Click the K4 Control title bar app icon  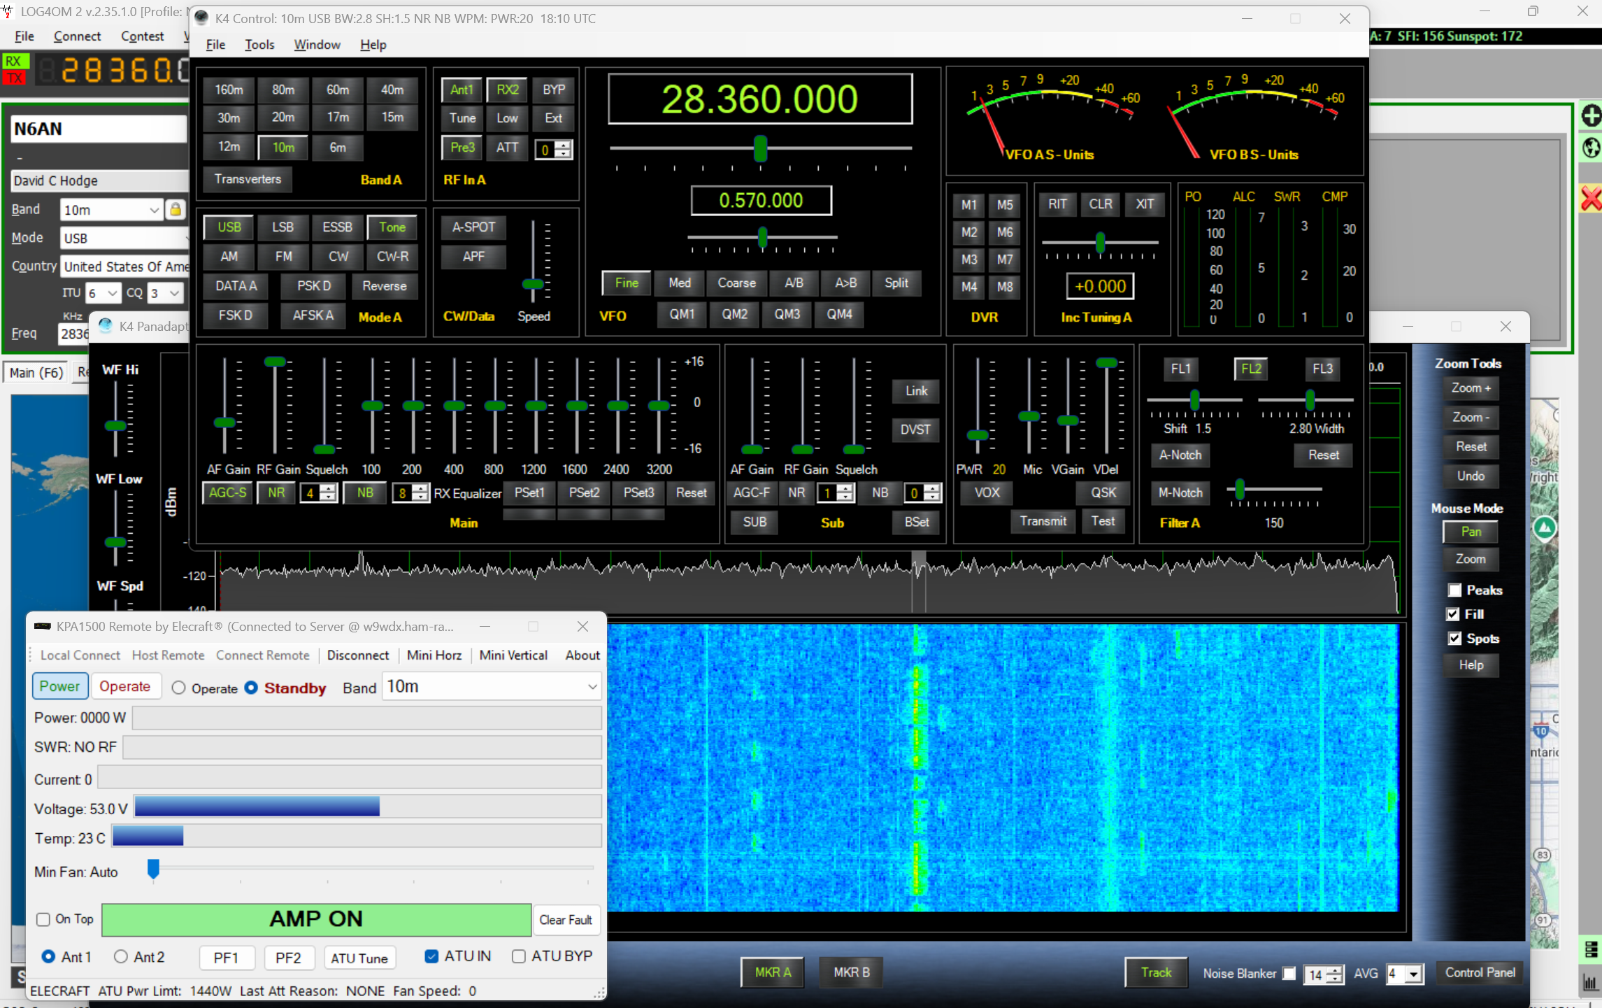tap(201, 18)
